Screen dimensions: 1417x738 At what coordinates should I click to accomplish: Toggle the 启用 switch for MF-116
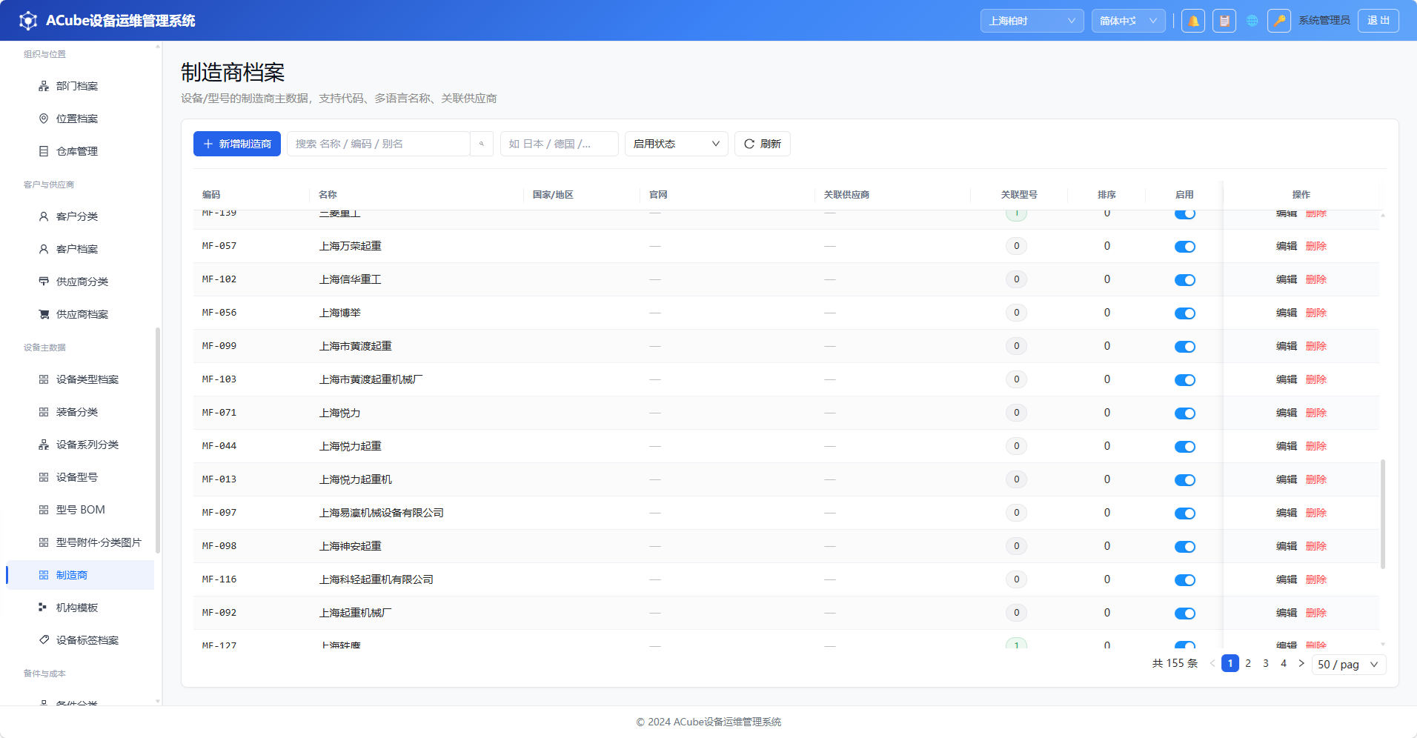[1185, 580]
